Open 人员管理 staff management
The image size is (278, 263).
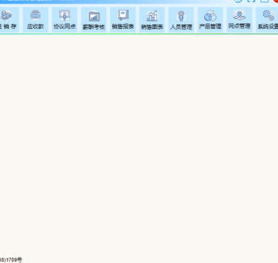pyautogui.click(x=181, y=20)
